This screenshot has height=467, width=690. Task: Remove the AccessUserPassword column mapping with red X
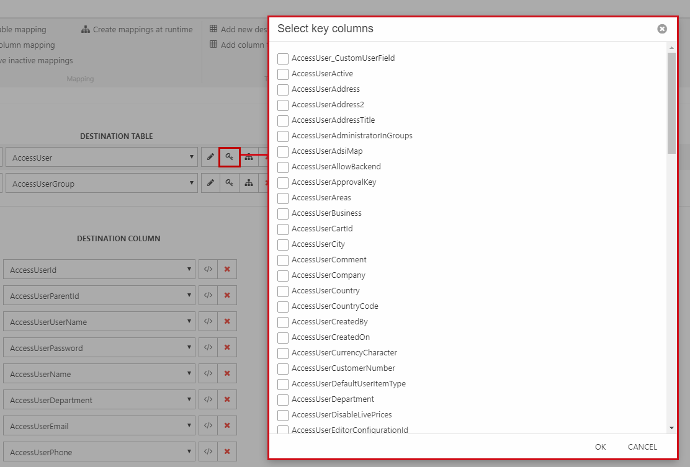click(227, 347)
